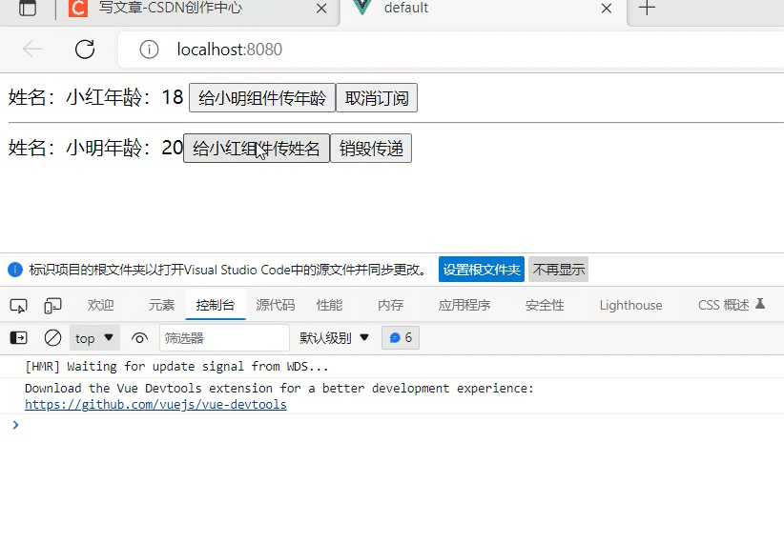
Task: Clear the console output
Action: pyautogui.click(x=52, y=338)
